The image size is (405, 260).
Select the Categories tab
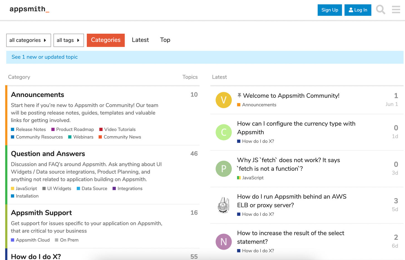(106, 40)
